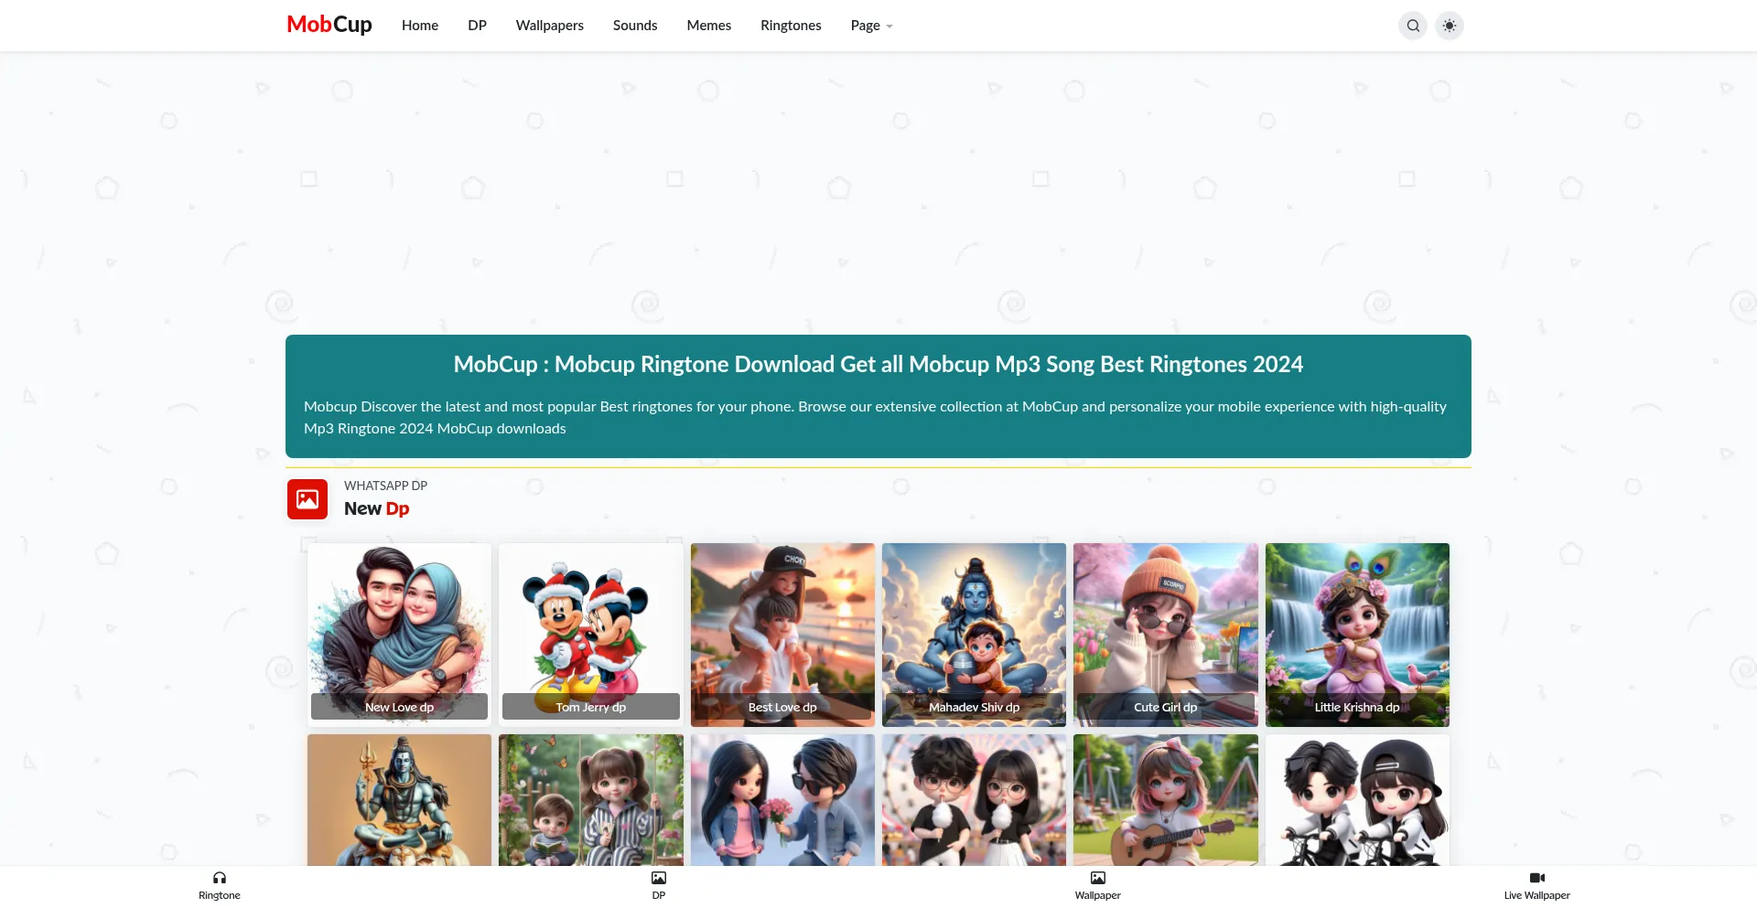Viewport: 1757px width, 908px height.
Task: Open the DP menu item in header
Action: coord(477,26)
